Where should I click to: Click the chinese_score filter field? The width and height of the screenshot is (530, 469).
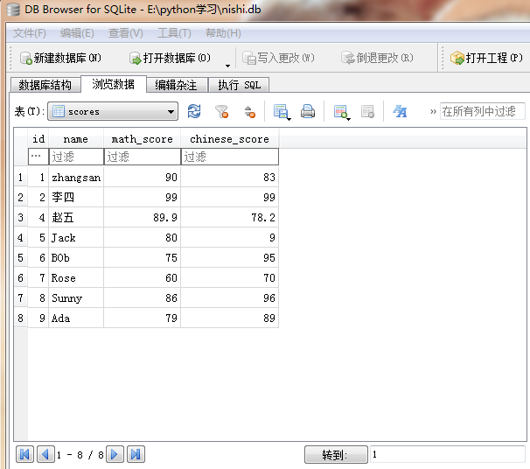[230, 157]
